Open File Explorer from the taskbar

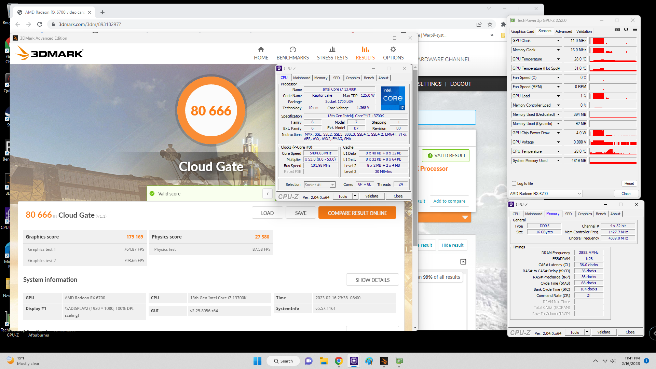point(324,361)
